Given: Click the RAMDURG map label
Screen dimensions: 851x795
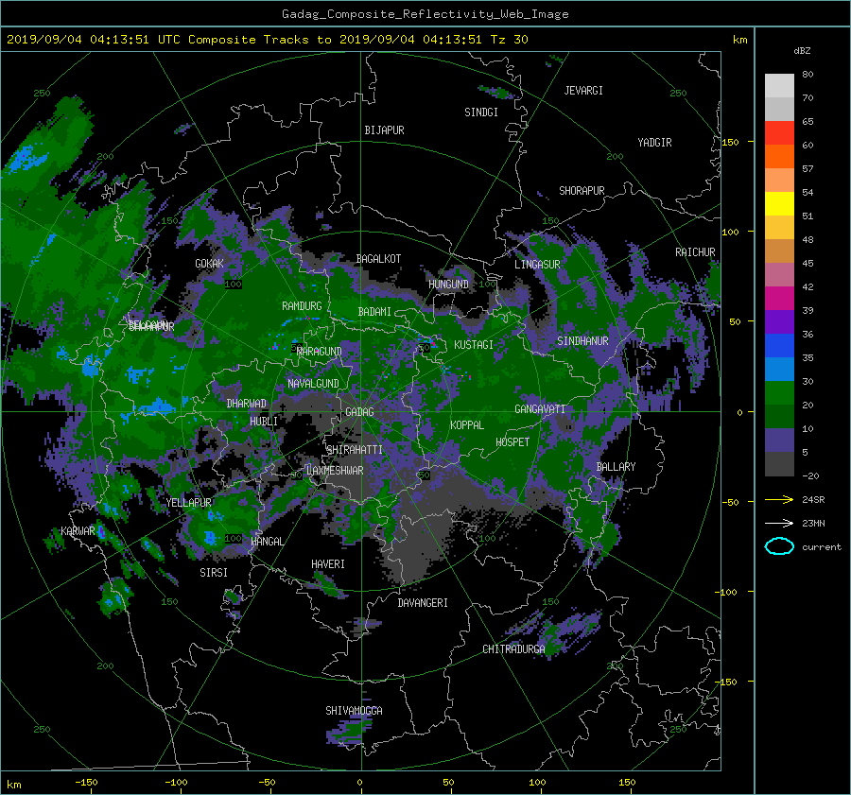Looking at the screenshot, I should click(302, 306).
